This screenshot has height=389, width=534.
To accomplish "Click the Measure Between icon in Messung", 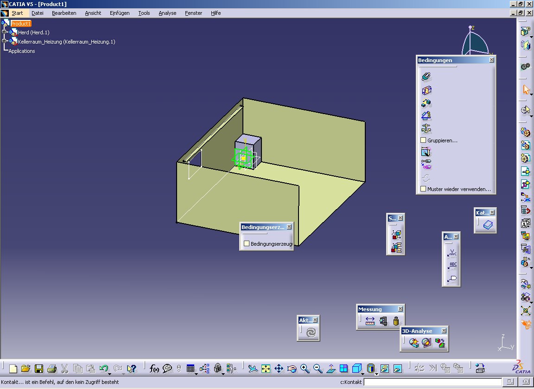I will coord(370,321).
